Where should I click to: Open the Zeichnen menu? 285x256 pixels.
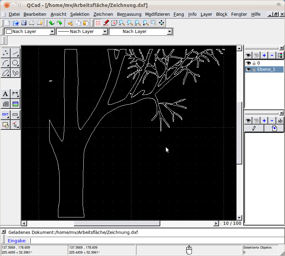pos(103,14)
